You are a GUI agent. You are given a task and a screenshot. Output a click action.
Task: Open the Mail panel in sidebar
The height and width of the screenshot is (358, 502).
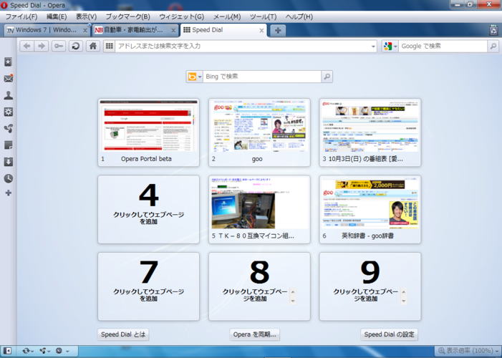9,79
